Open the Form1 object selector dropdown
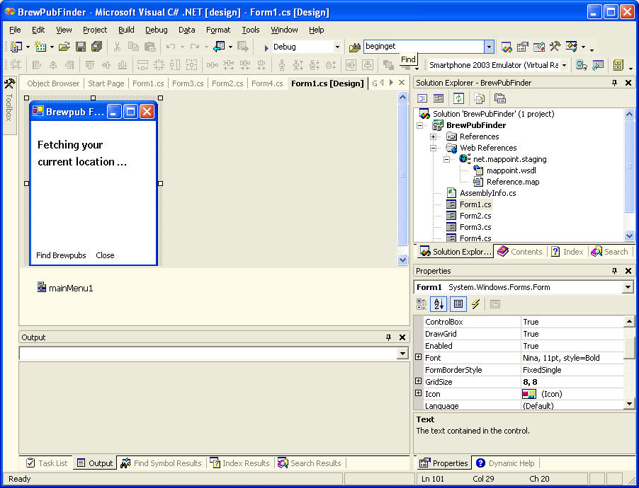 [x=628, y=287]
